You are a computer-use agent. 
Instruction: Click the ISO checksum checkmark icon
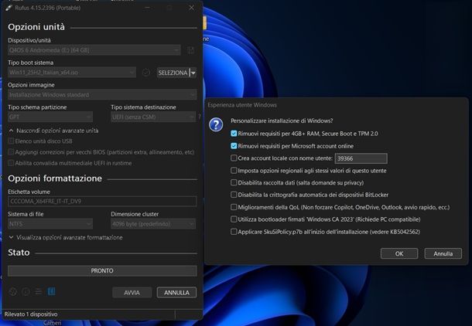[146, 73]
